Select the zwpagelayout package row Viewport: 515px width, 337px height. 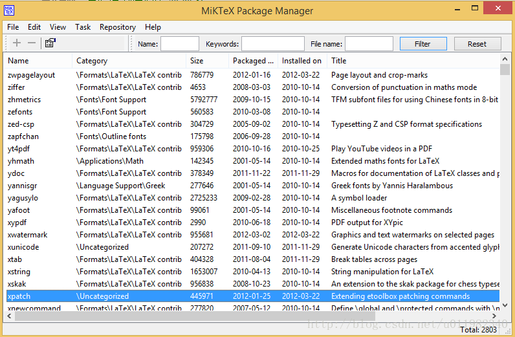[x=253, y=75]
